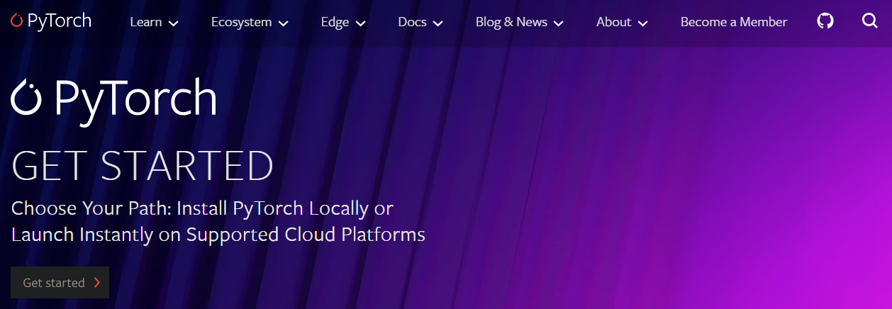
Task: Click the PyTorch logo in the navbar
Action: click(51, 21)
